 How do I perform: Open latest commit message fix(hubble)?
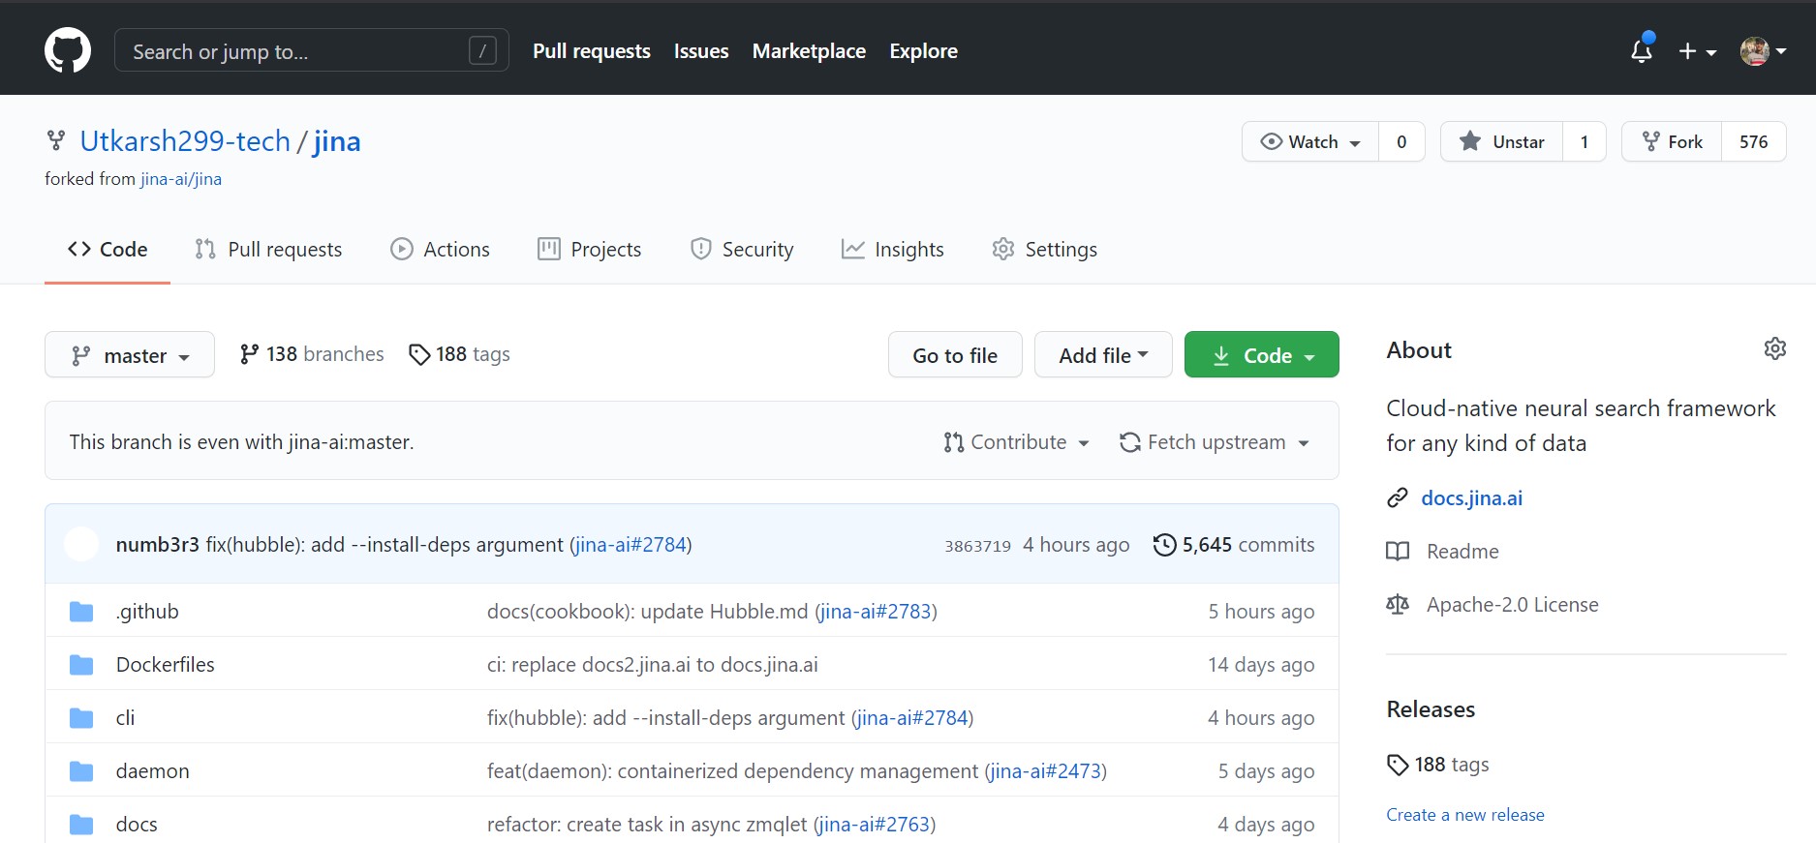(385, 545)
